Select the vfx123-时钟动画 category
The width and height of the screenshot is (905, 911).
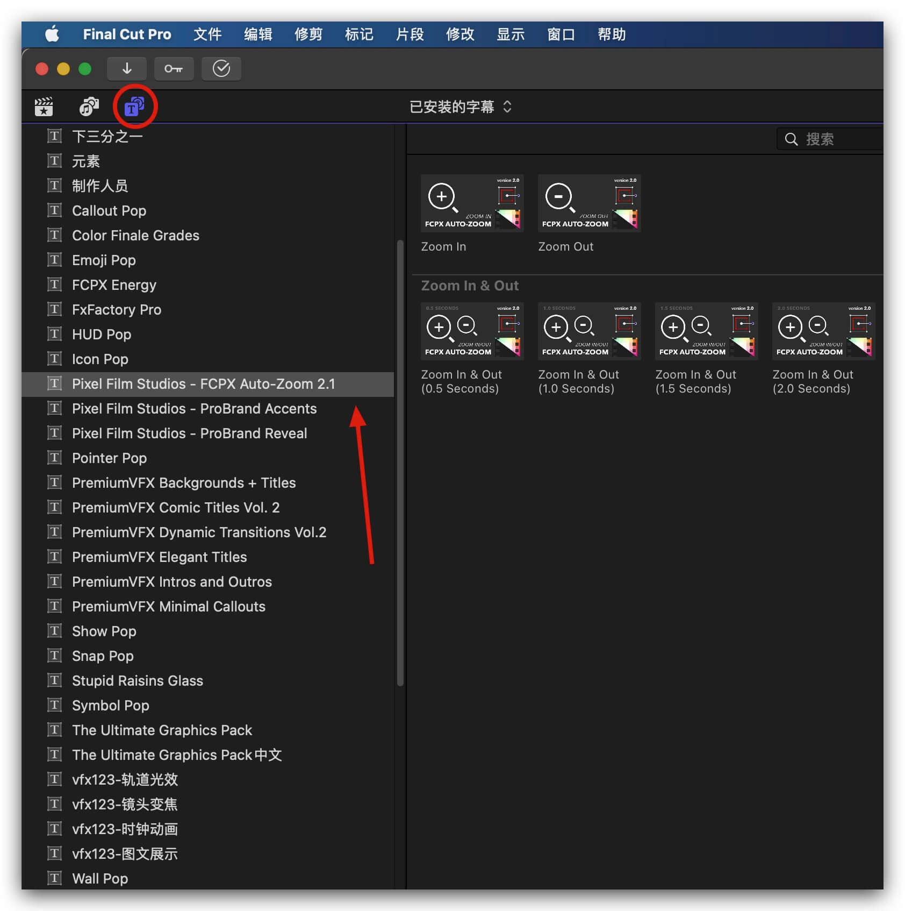tap(207, 829)
